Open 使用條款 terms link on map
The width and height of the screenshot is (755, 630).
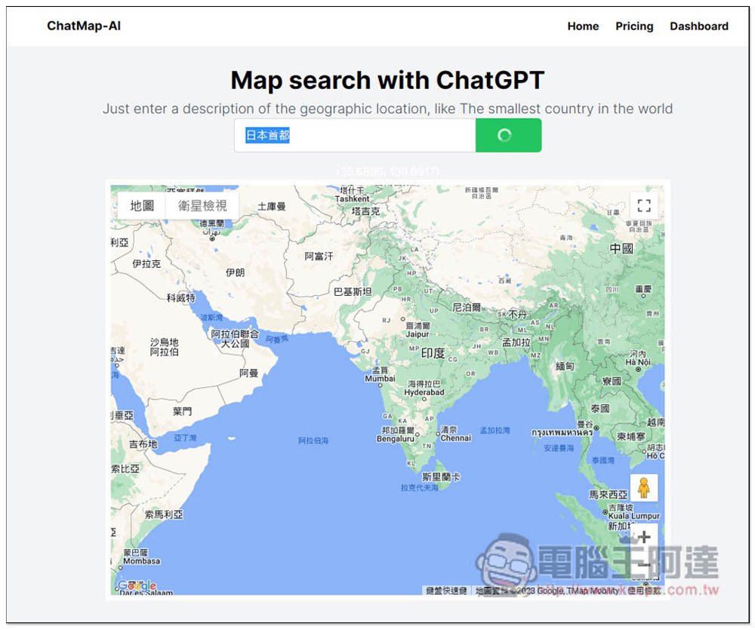pyautogui.click(x=644, y=591)
